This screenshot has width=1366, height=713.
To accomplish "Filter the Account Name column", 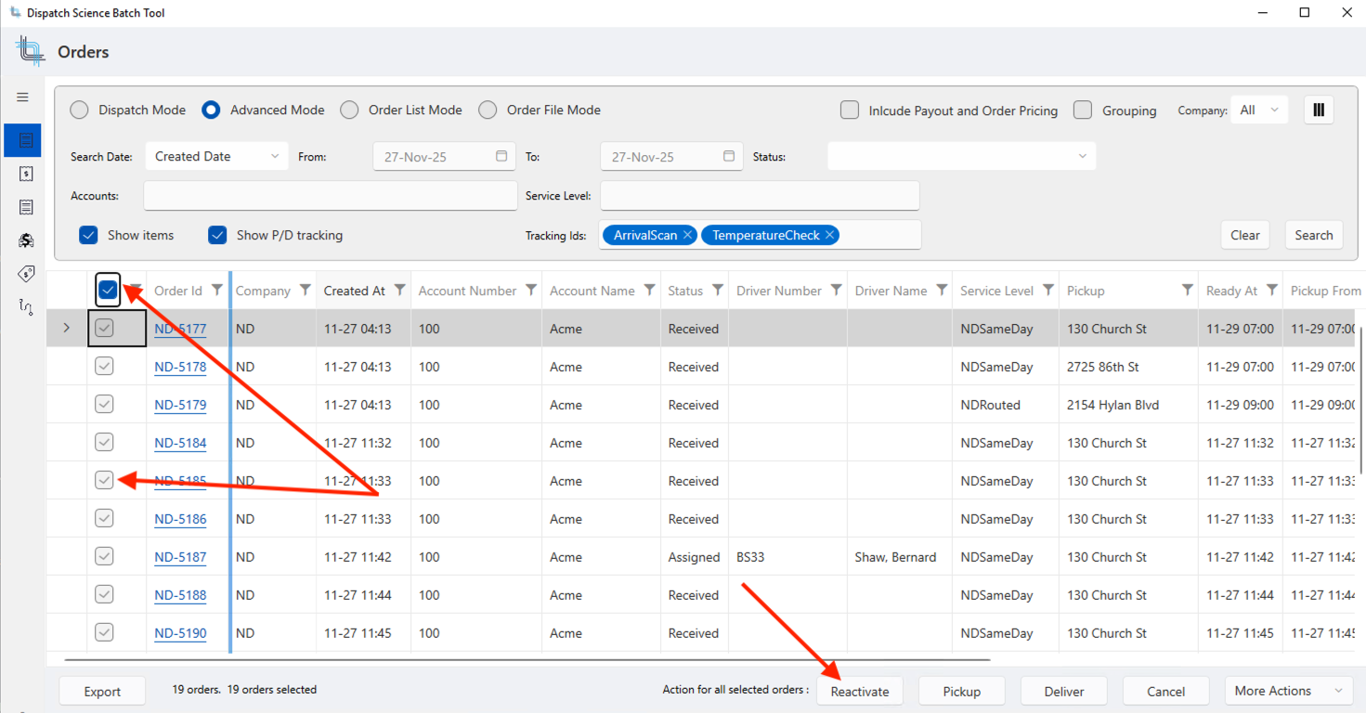I will 650,291.
